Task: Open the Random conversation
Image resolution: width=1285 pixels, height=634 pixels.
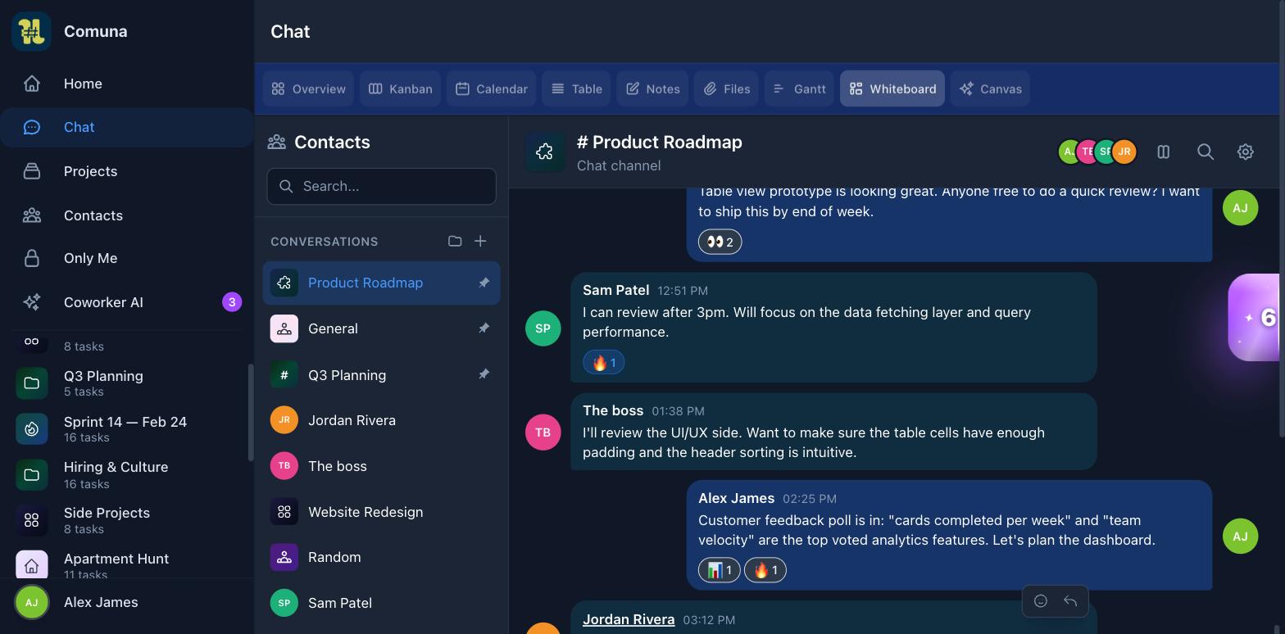Action: [x=381, y=557]
